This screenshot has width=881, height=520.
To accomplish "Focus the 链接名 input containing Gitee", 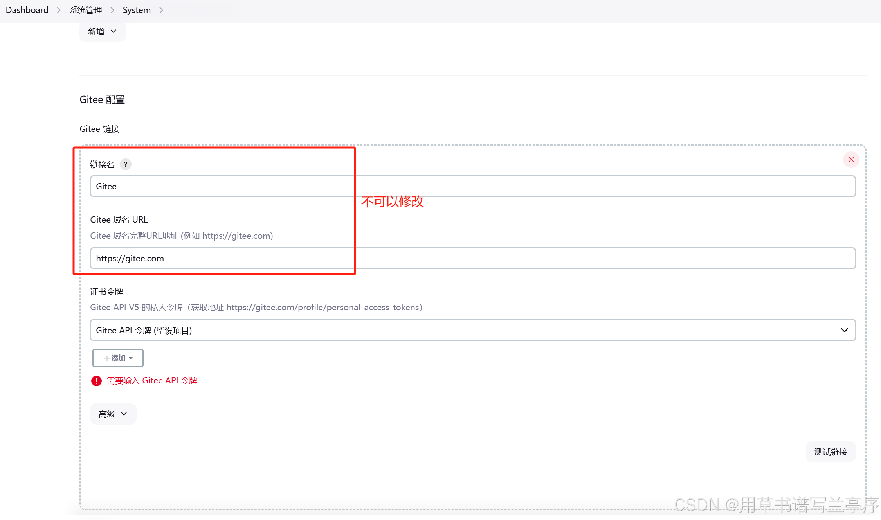I will click(473, 186).
